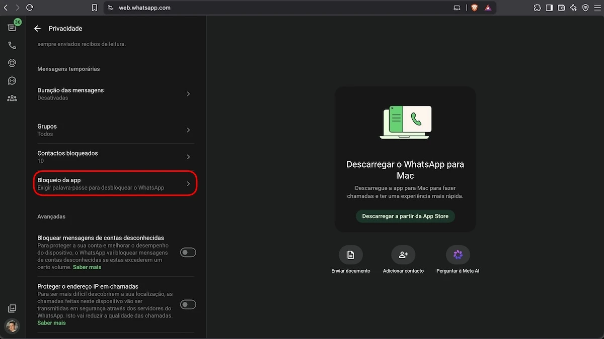Screen dimensions: 604x339
Task: Open Saber mais link under Proteger endereço IP
Action: (51, 323)
